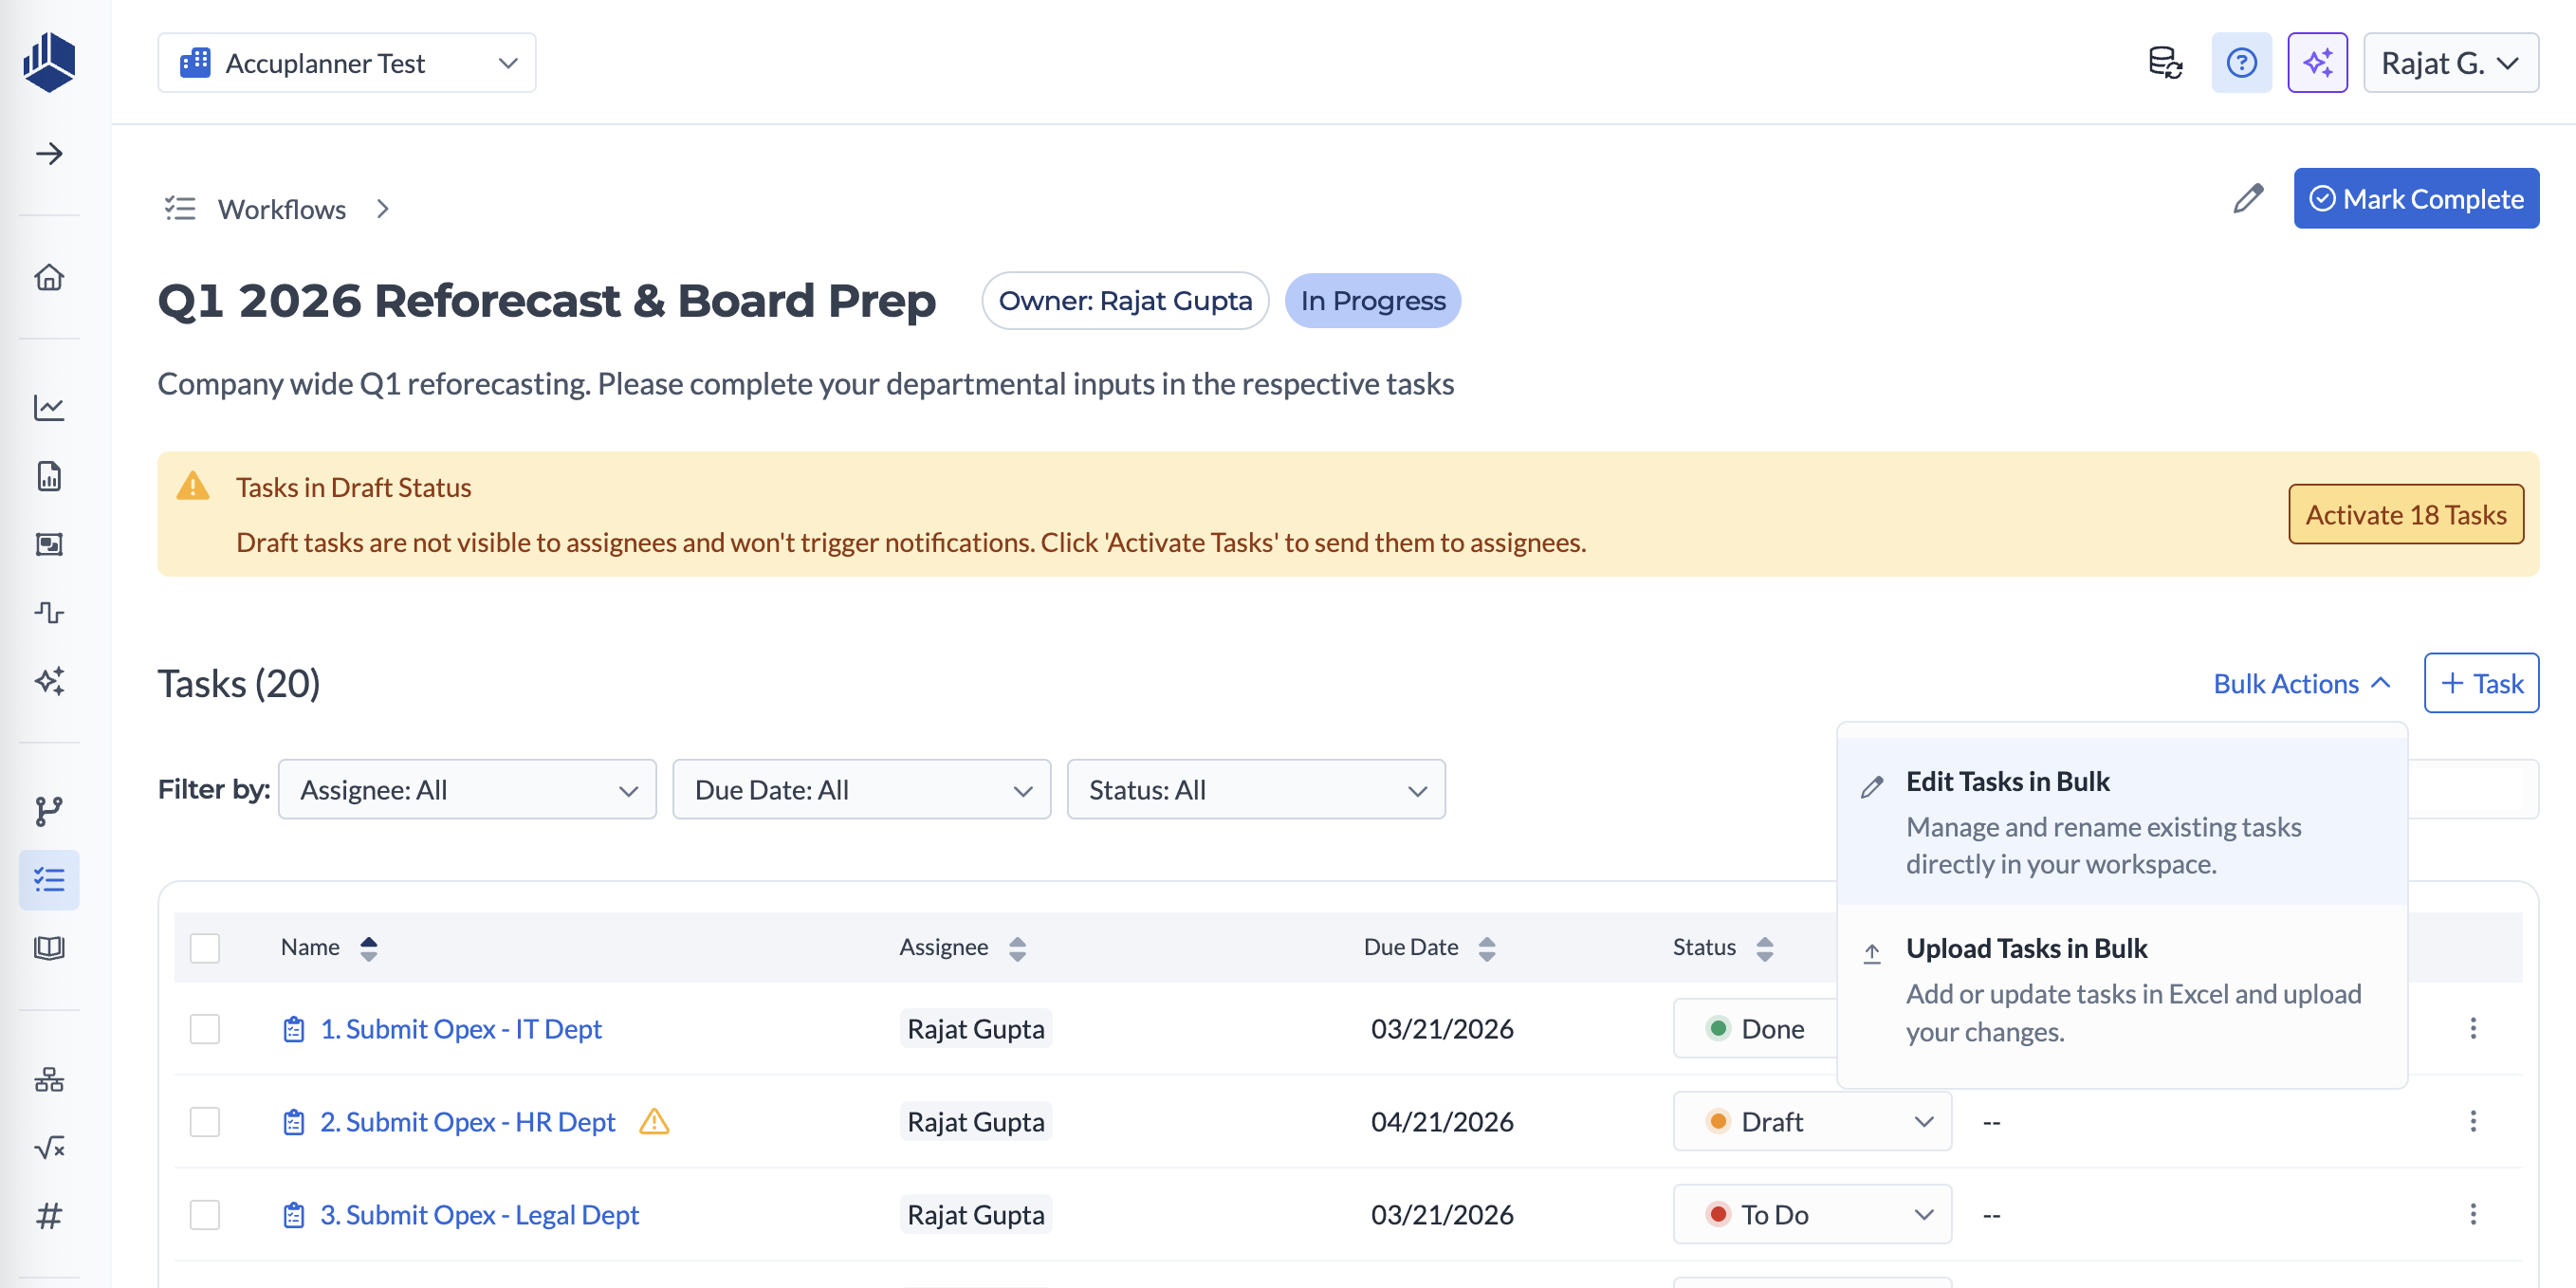Expand sidebar with the arrow icon
Screen dimensions: 2576x1288
click(49, 154)
